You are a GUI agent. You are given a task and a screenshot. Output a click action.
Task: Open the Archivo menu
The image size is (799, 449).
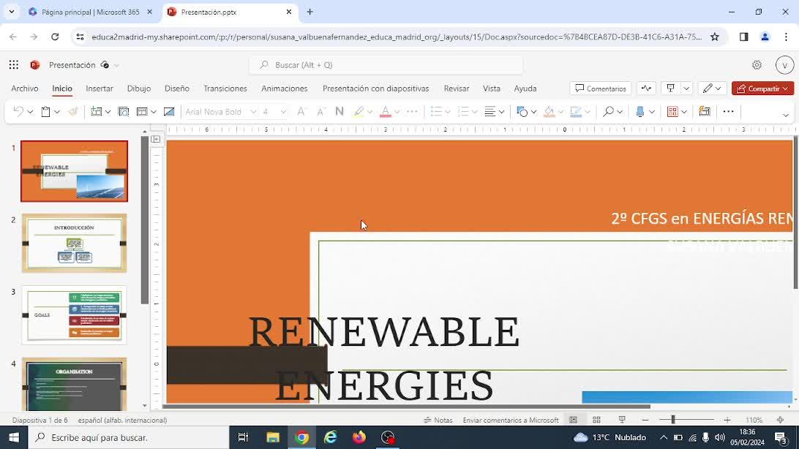(x=24, y=88)
